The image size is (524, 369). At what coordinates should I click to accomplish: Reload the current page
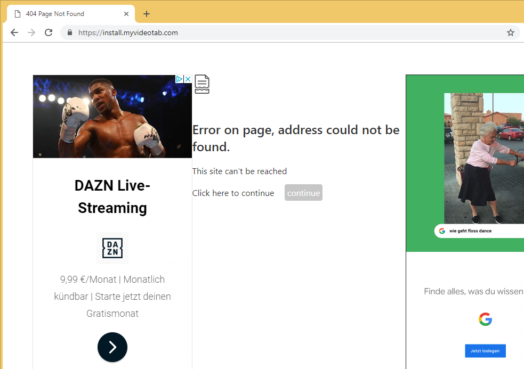click(x=49, y=32)
